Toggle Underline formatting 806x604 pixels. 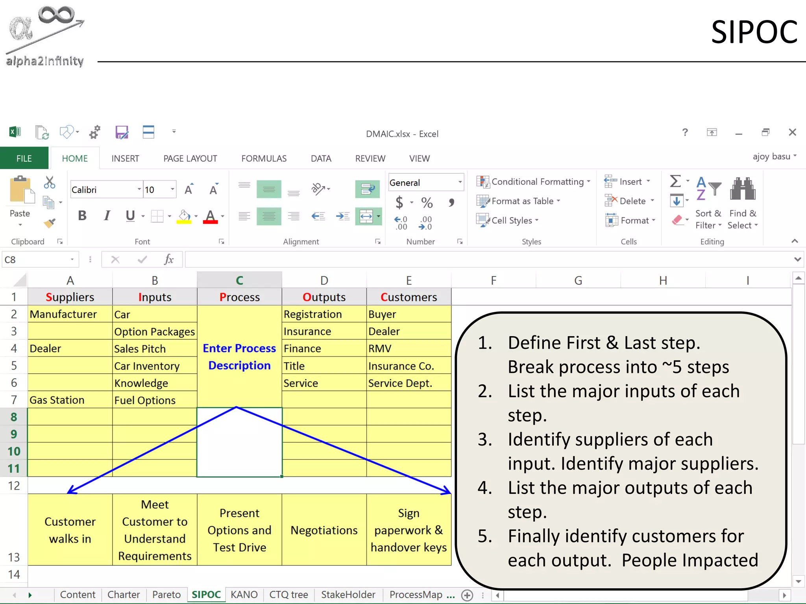pos(130,215)
